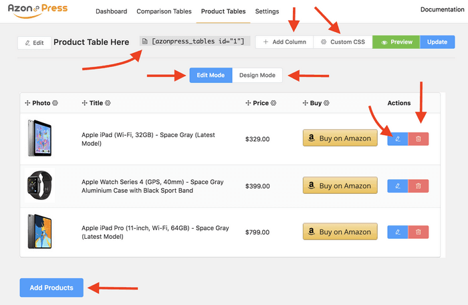Open Title column settings gear
This screenshot has height=305, width=468.
108,103
